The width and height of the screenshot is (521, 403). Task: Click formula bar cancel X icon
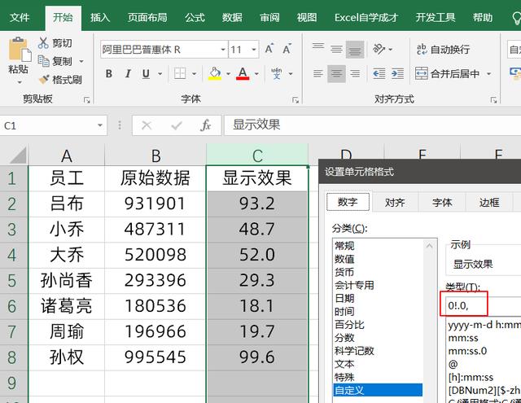(147, 125)
